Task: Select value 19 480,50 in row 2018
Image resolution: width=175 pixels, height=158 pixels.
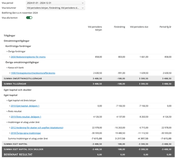Action: click(120, 133)
